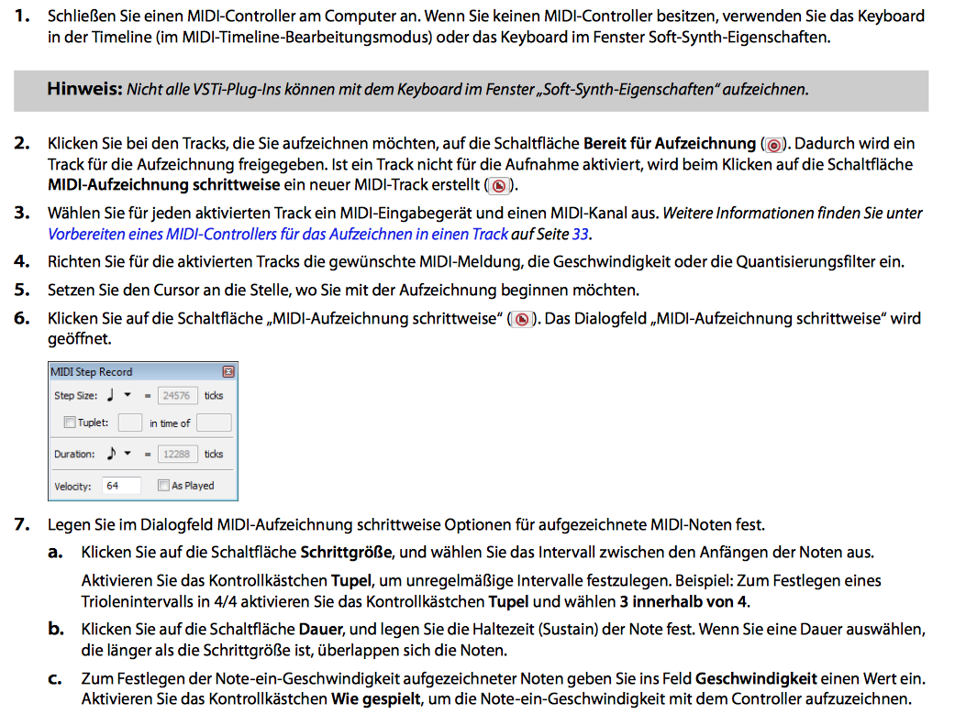Click the first Tuplet number field
This screenshot has width=977, height=725.
[129, 423]
